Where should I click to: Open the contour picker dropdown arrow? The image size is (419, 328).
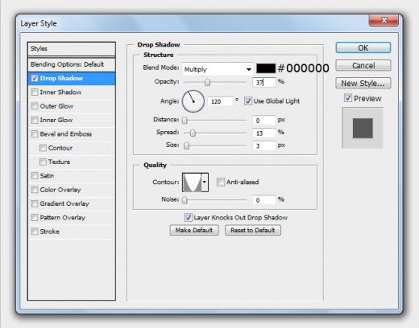tap(205, 182)
